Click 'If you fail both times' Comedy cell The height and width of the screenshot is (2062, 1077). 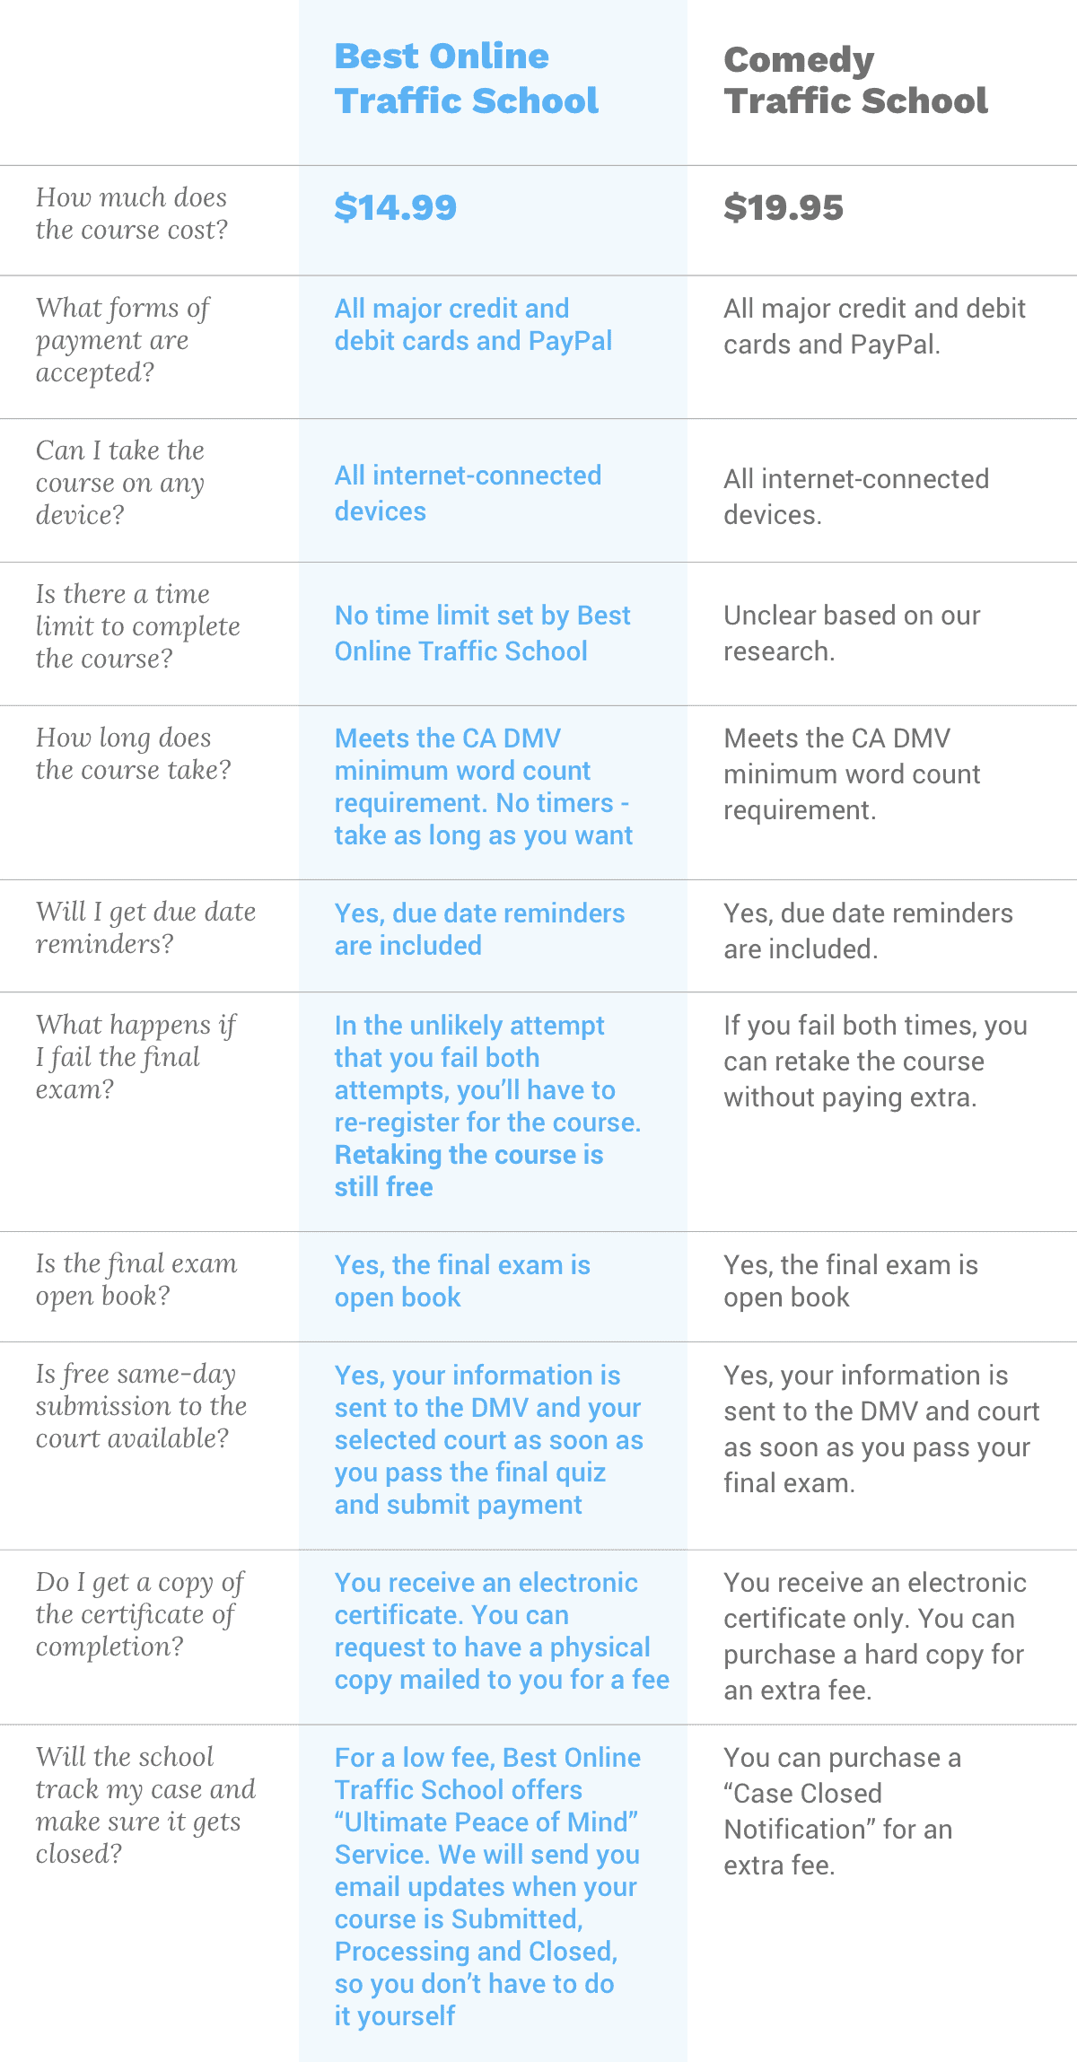coord(876,1062)
